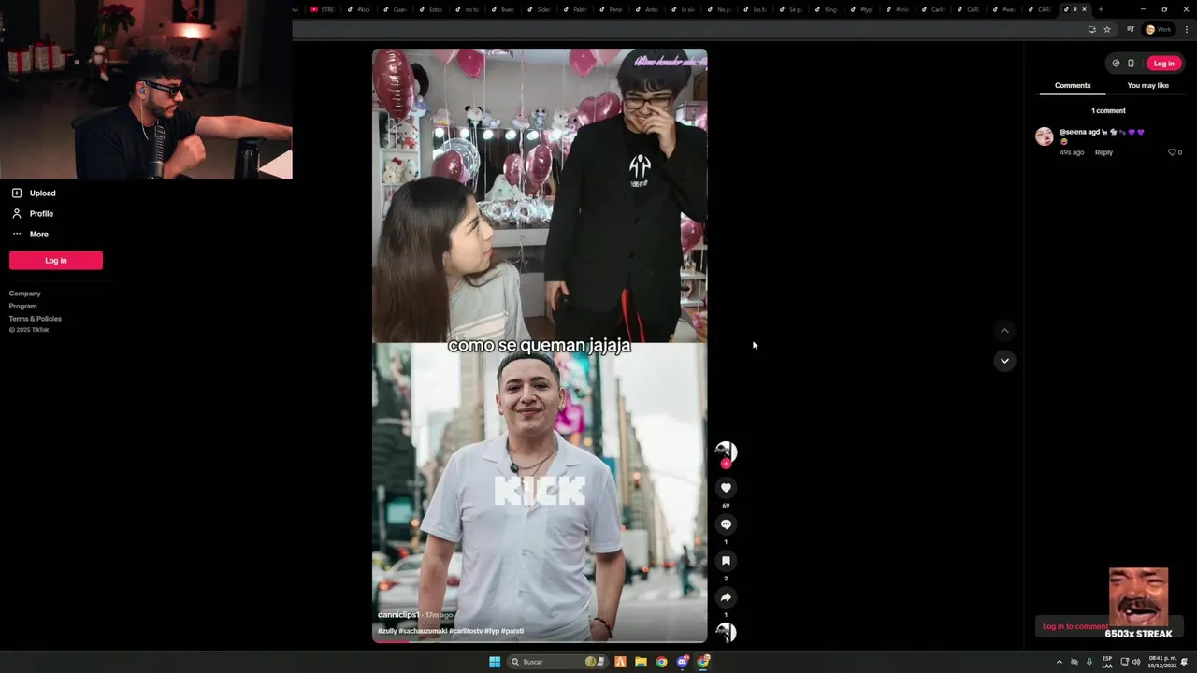Viewport: 1197px width, 673px height.
Task: Click the sidebar Log in button
Action: tap(56, 261)
